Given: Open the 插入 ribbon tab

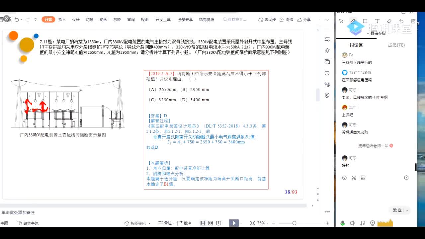Looking at the screenshot, I should pos(62,20).
